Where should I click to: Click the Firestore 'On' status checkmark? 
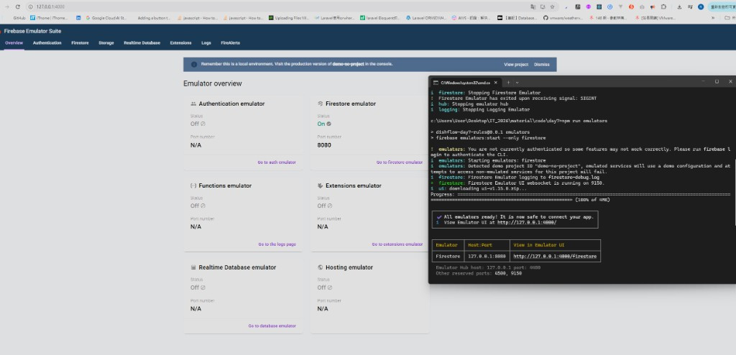tap(328, 124)
